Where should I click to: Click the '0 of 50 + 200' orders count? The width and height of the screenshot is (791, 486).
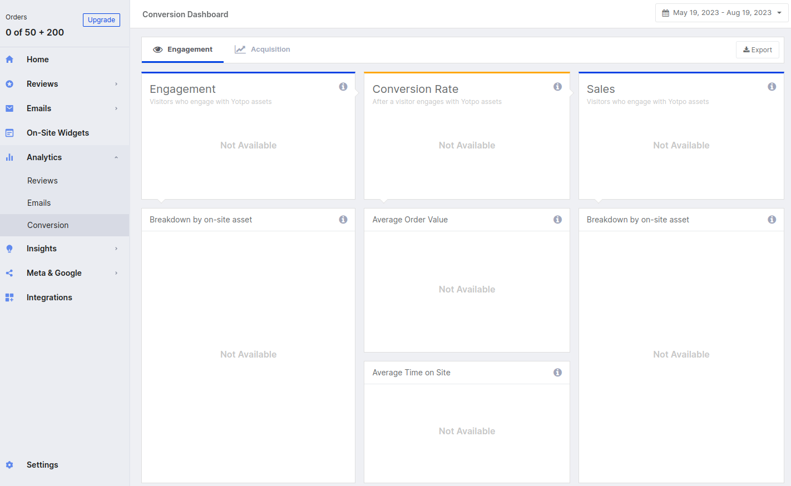click(35, 32)
